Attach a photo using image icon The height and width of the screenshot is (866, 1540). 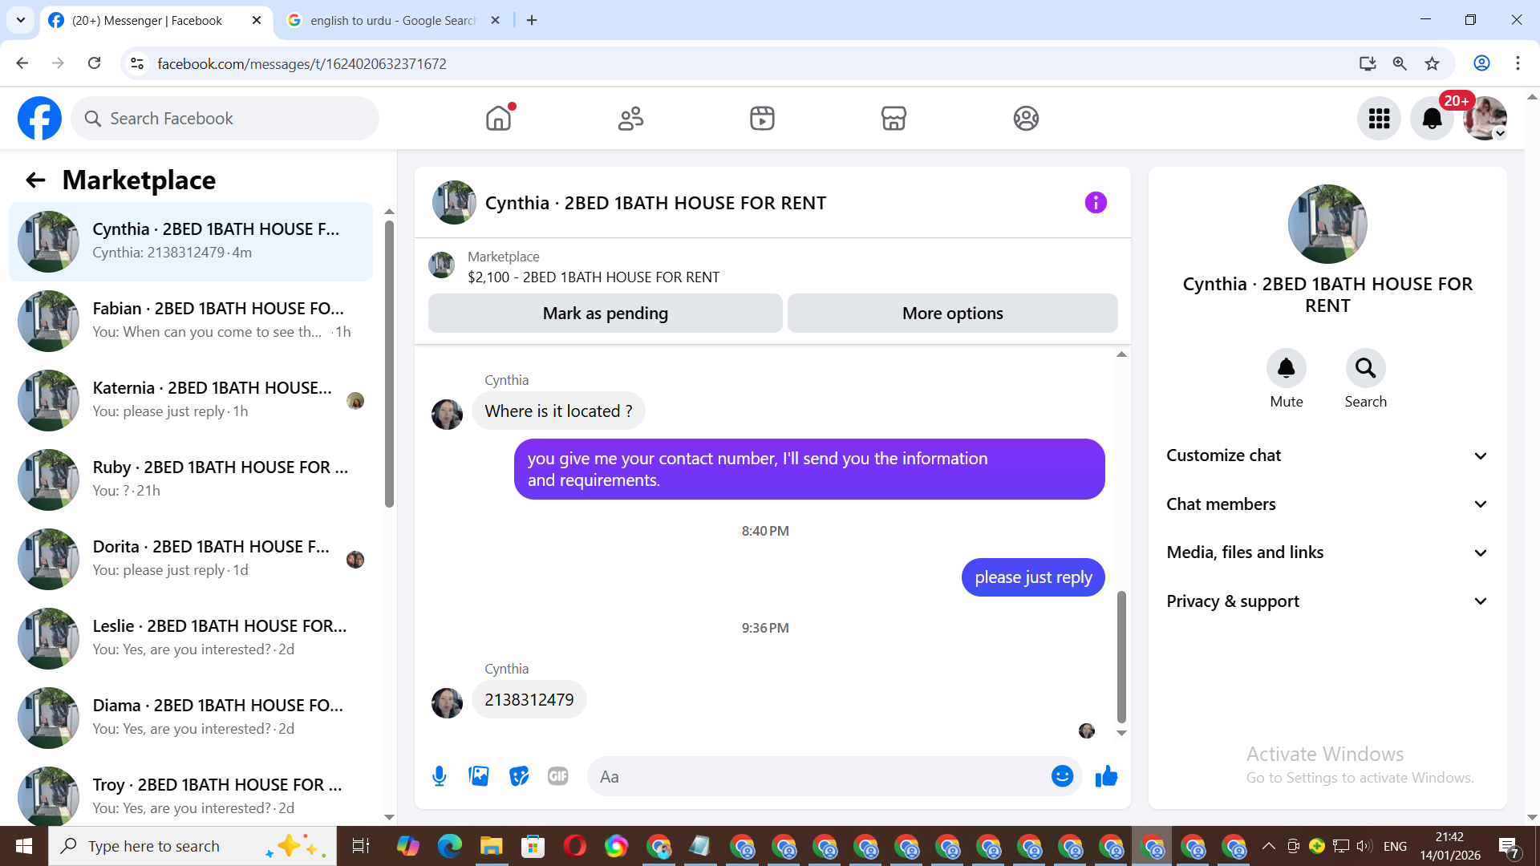(x=479, y=776)
